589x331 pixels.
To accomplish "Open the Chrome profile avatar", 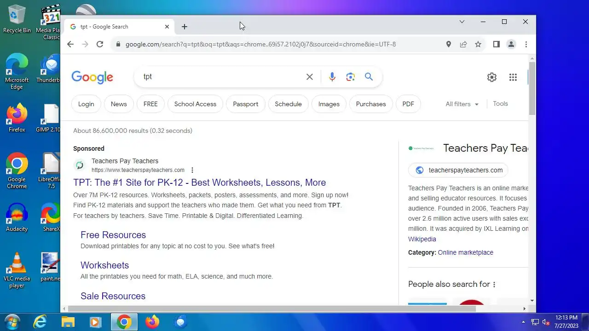I will pos(511,44).
